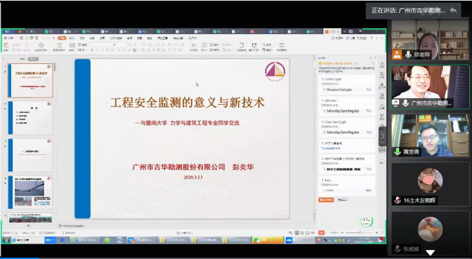Download font in Clear Sans Light row

pos(369,132)
